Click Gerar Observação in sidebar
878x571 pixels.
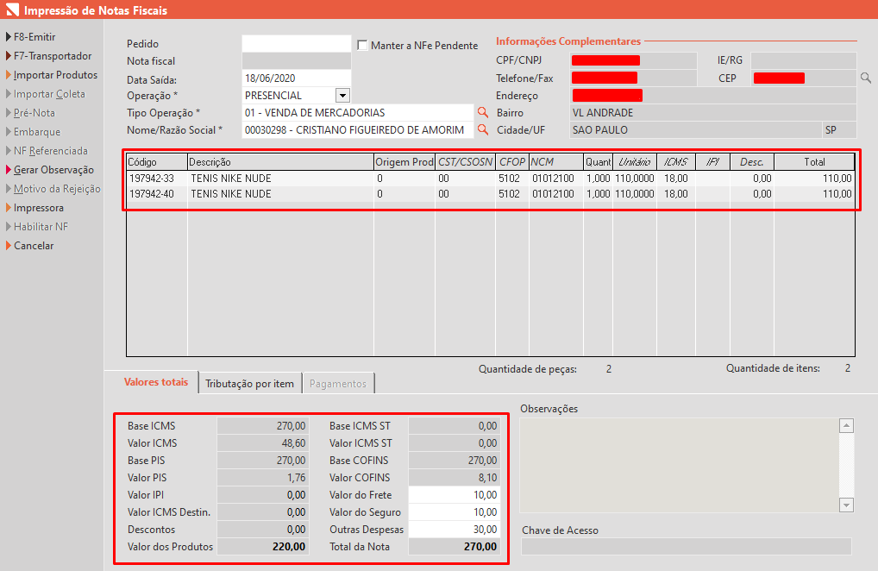click(53, 170)
